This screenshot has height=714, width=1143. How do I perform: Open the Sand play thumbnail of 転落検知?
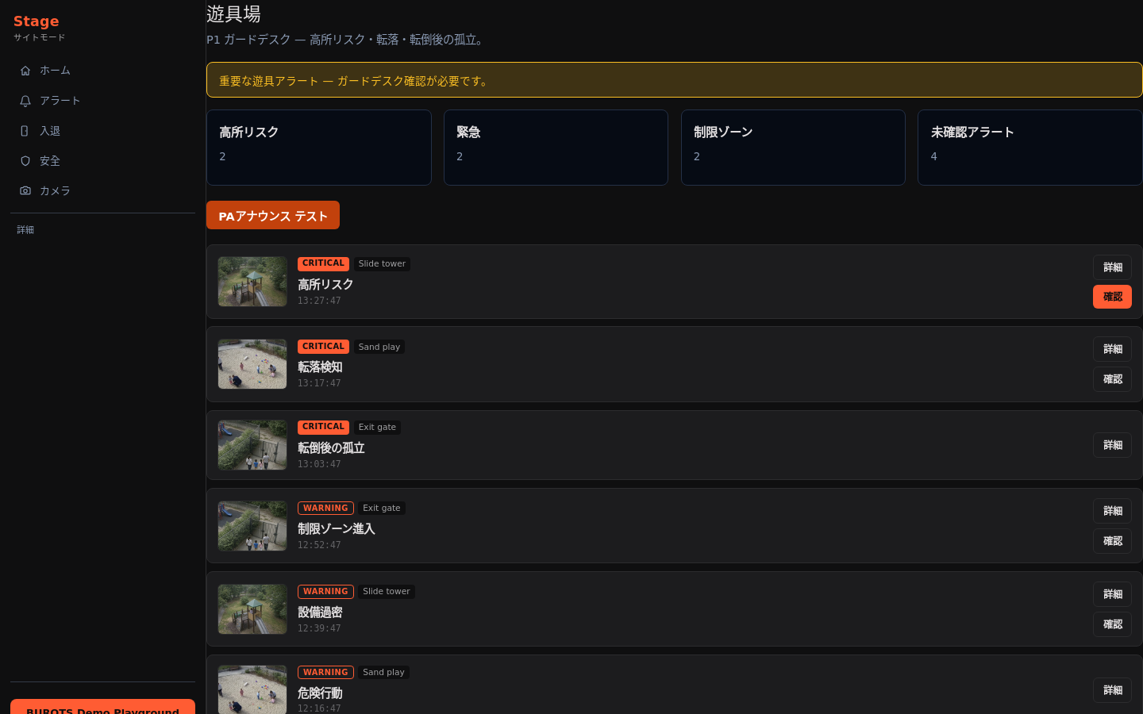252,364
